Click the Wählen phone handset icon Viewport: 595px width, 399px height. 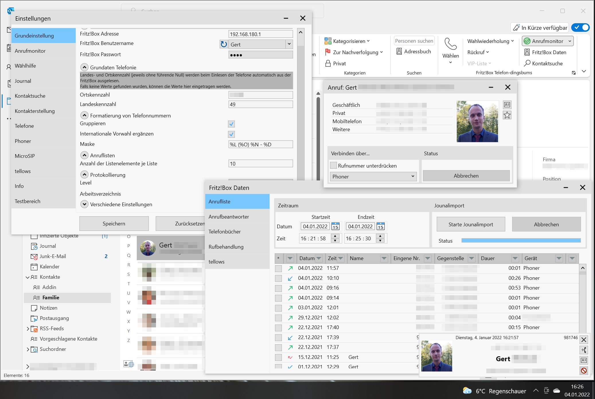click(450, 44)
